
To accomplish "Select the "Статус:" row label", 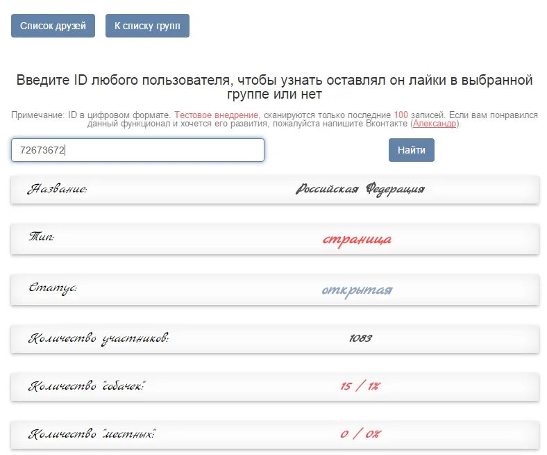I will point(52,288).
